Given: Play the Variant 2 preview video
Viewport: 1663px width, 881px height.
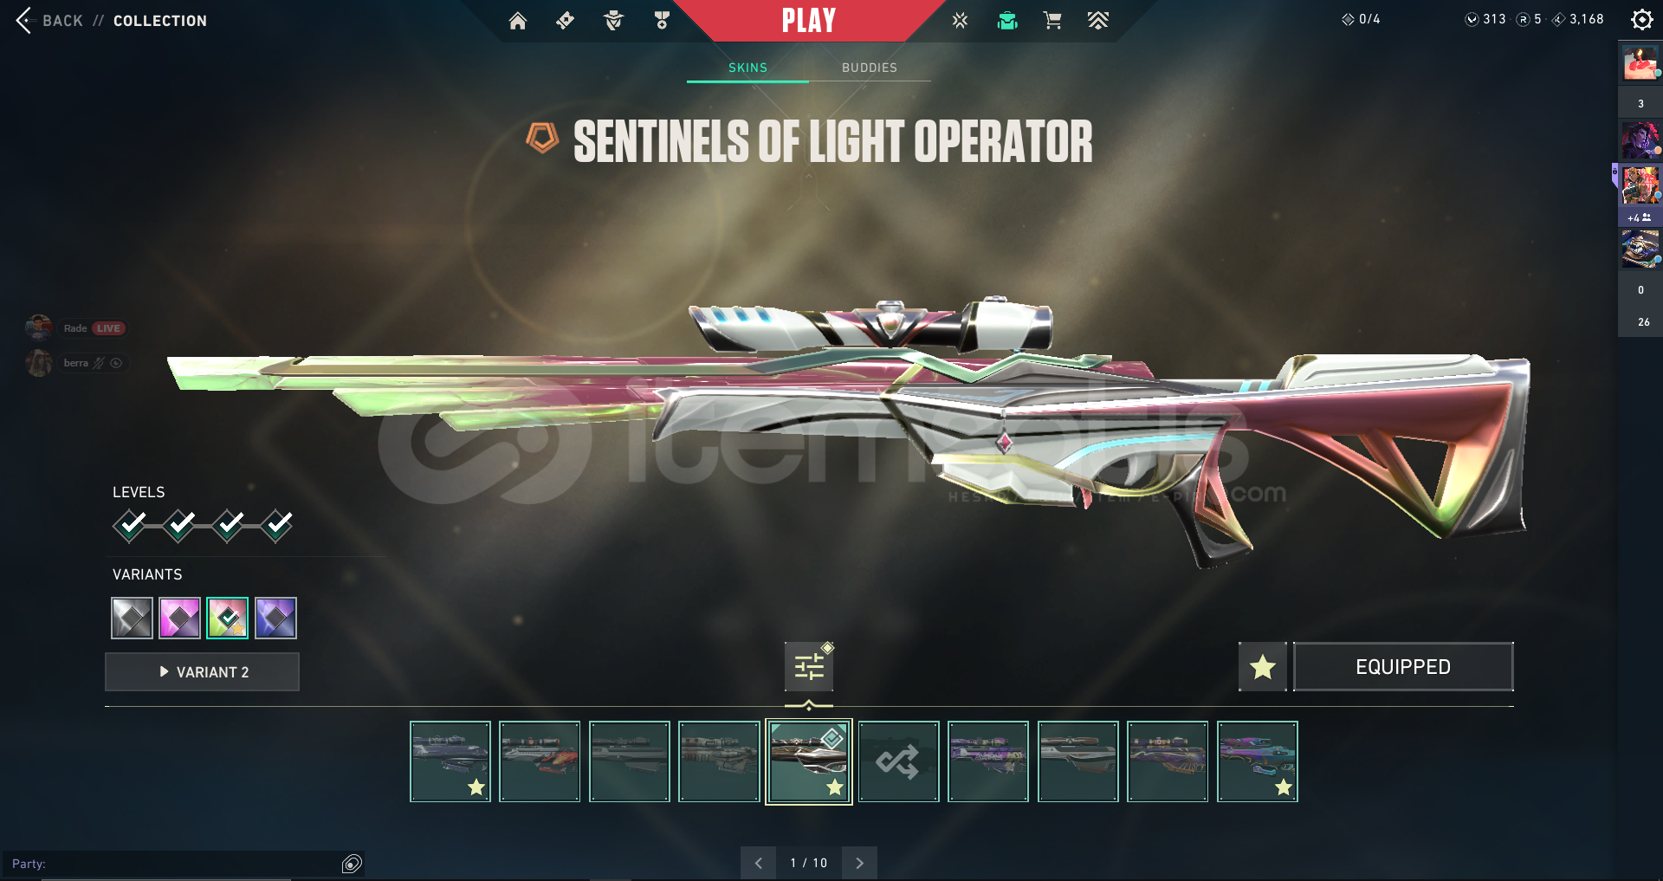Looking at the screenshot, I should 202,671.
